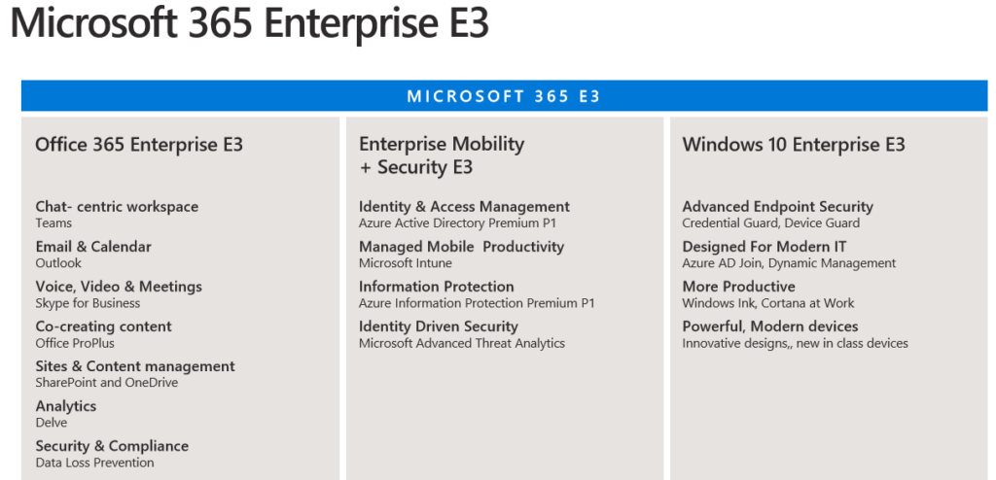This screenshot has width=996, height=480.
Task: Select Designed For Modern IT item
Action: click(x=765, y=247)
